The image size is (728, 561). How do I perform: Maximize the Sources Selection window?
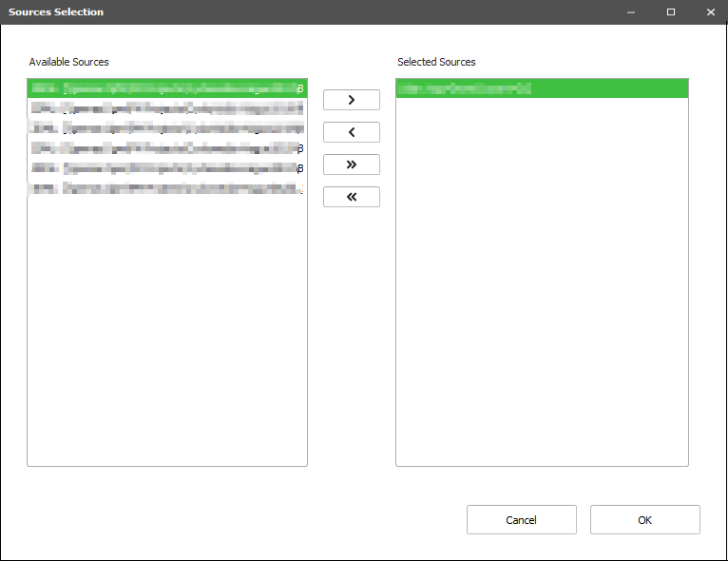670,12
